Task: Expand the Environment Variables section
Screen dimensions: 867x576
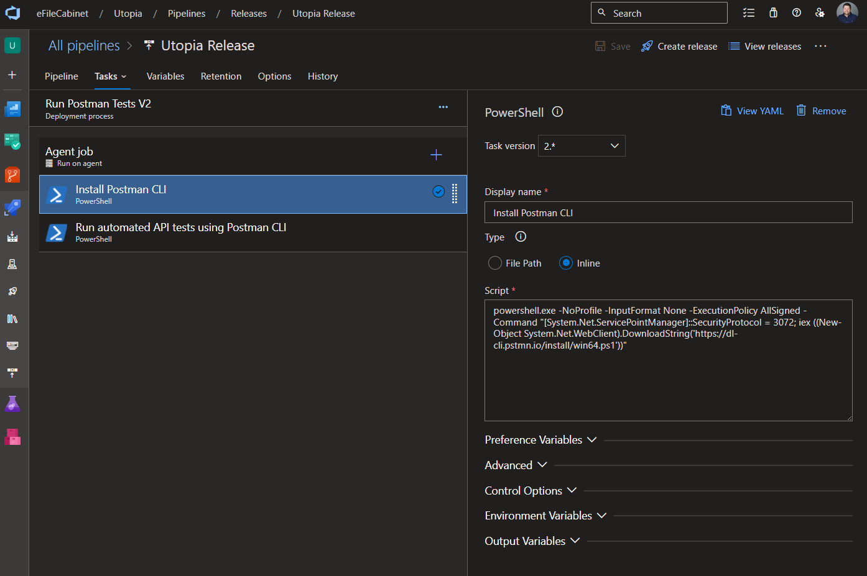Action: click(x=545, y=516)
